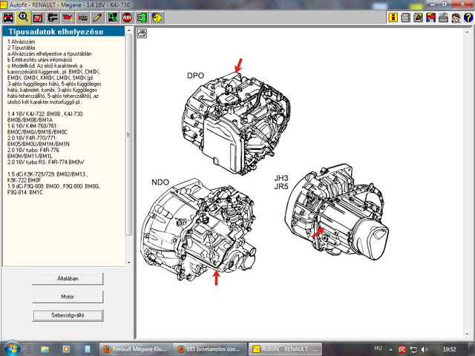The image size is (475, 356).
Task: Click the left text panel scrollbar thumb
Action: [128, 135]
